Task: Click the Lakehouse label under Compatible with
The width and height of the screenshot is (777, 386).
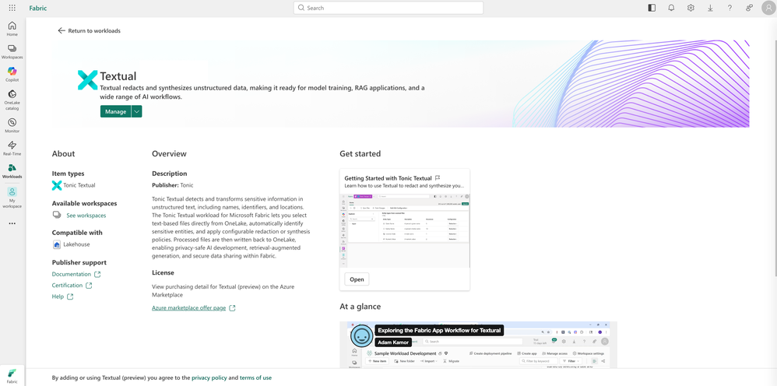Action: point(76,245)
